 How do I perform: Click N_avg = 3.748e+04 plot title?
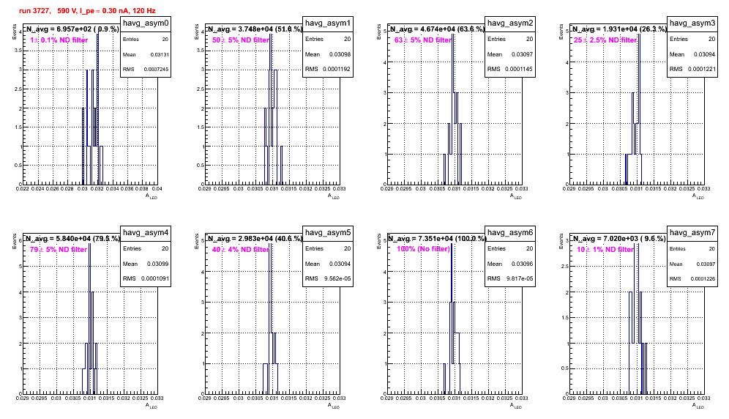255,29
